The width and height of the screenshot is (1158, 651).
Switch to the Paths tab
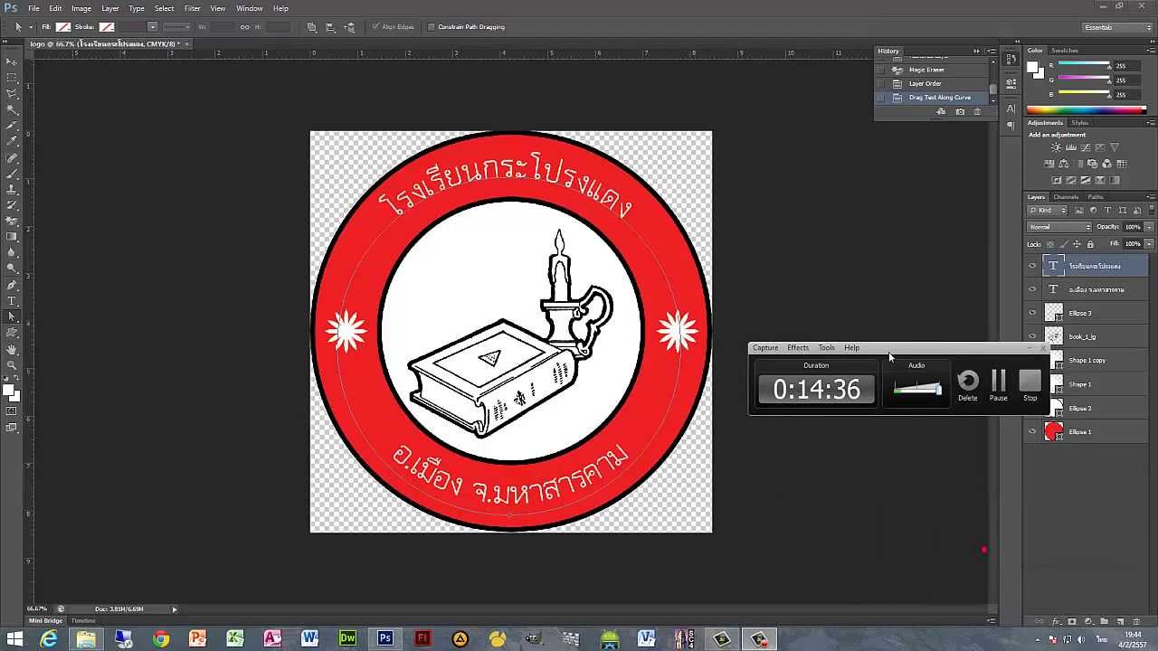click(1096, 197)
